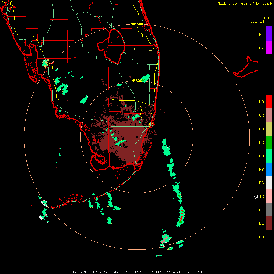Pick the light green RA legend swatch
Image resolution: width=274 pixels, height=274 pixels.
(269, 156)
